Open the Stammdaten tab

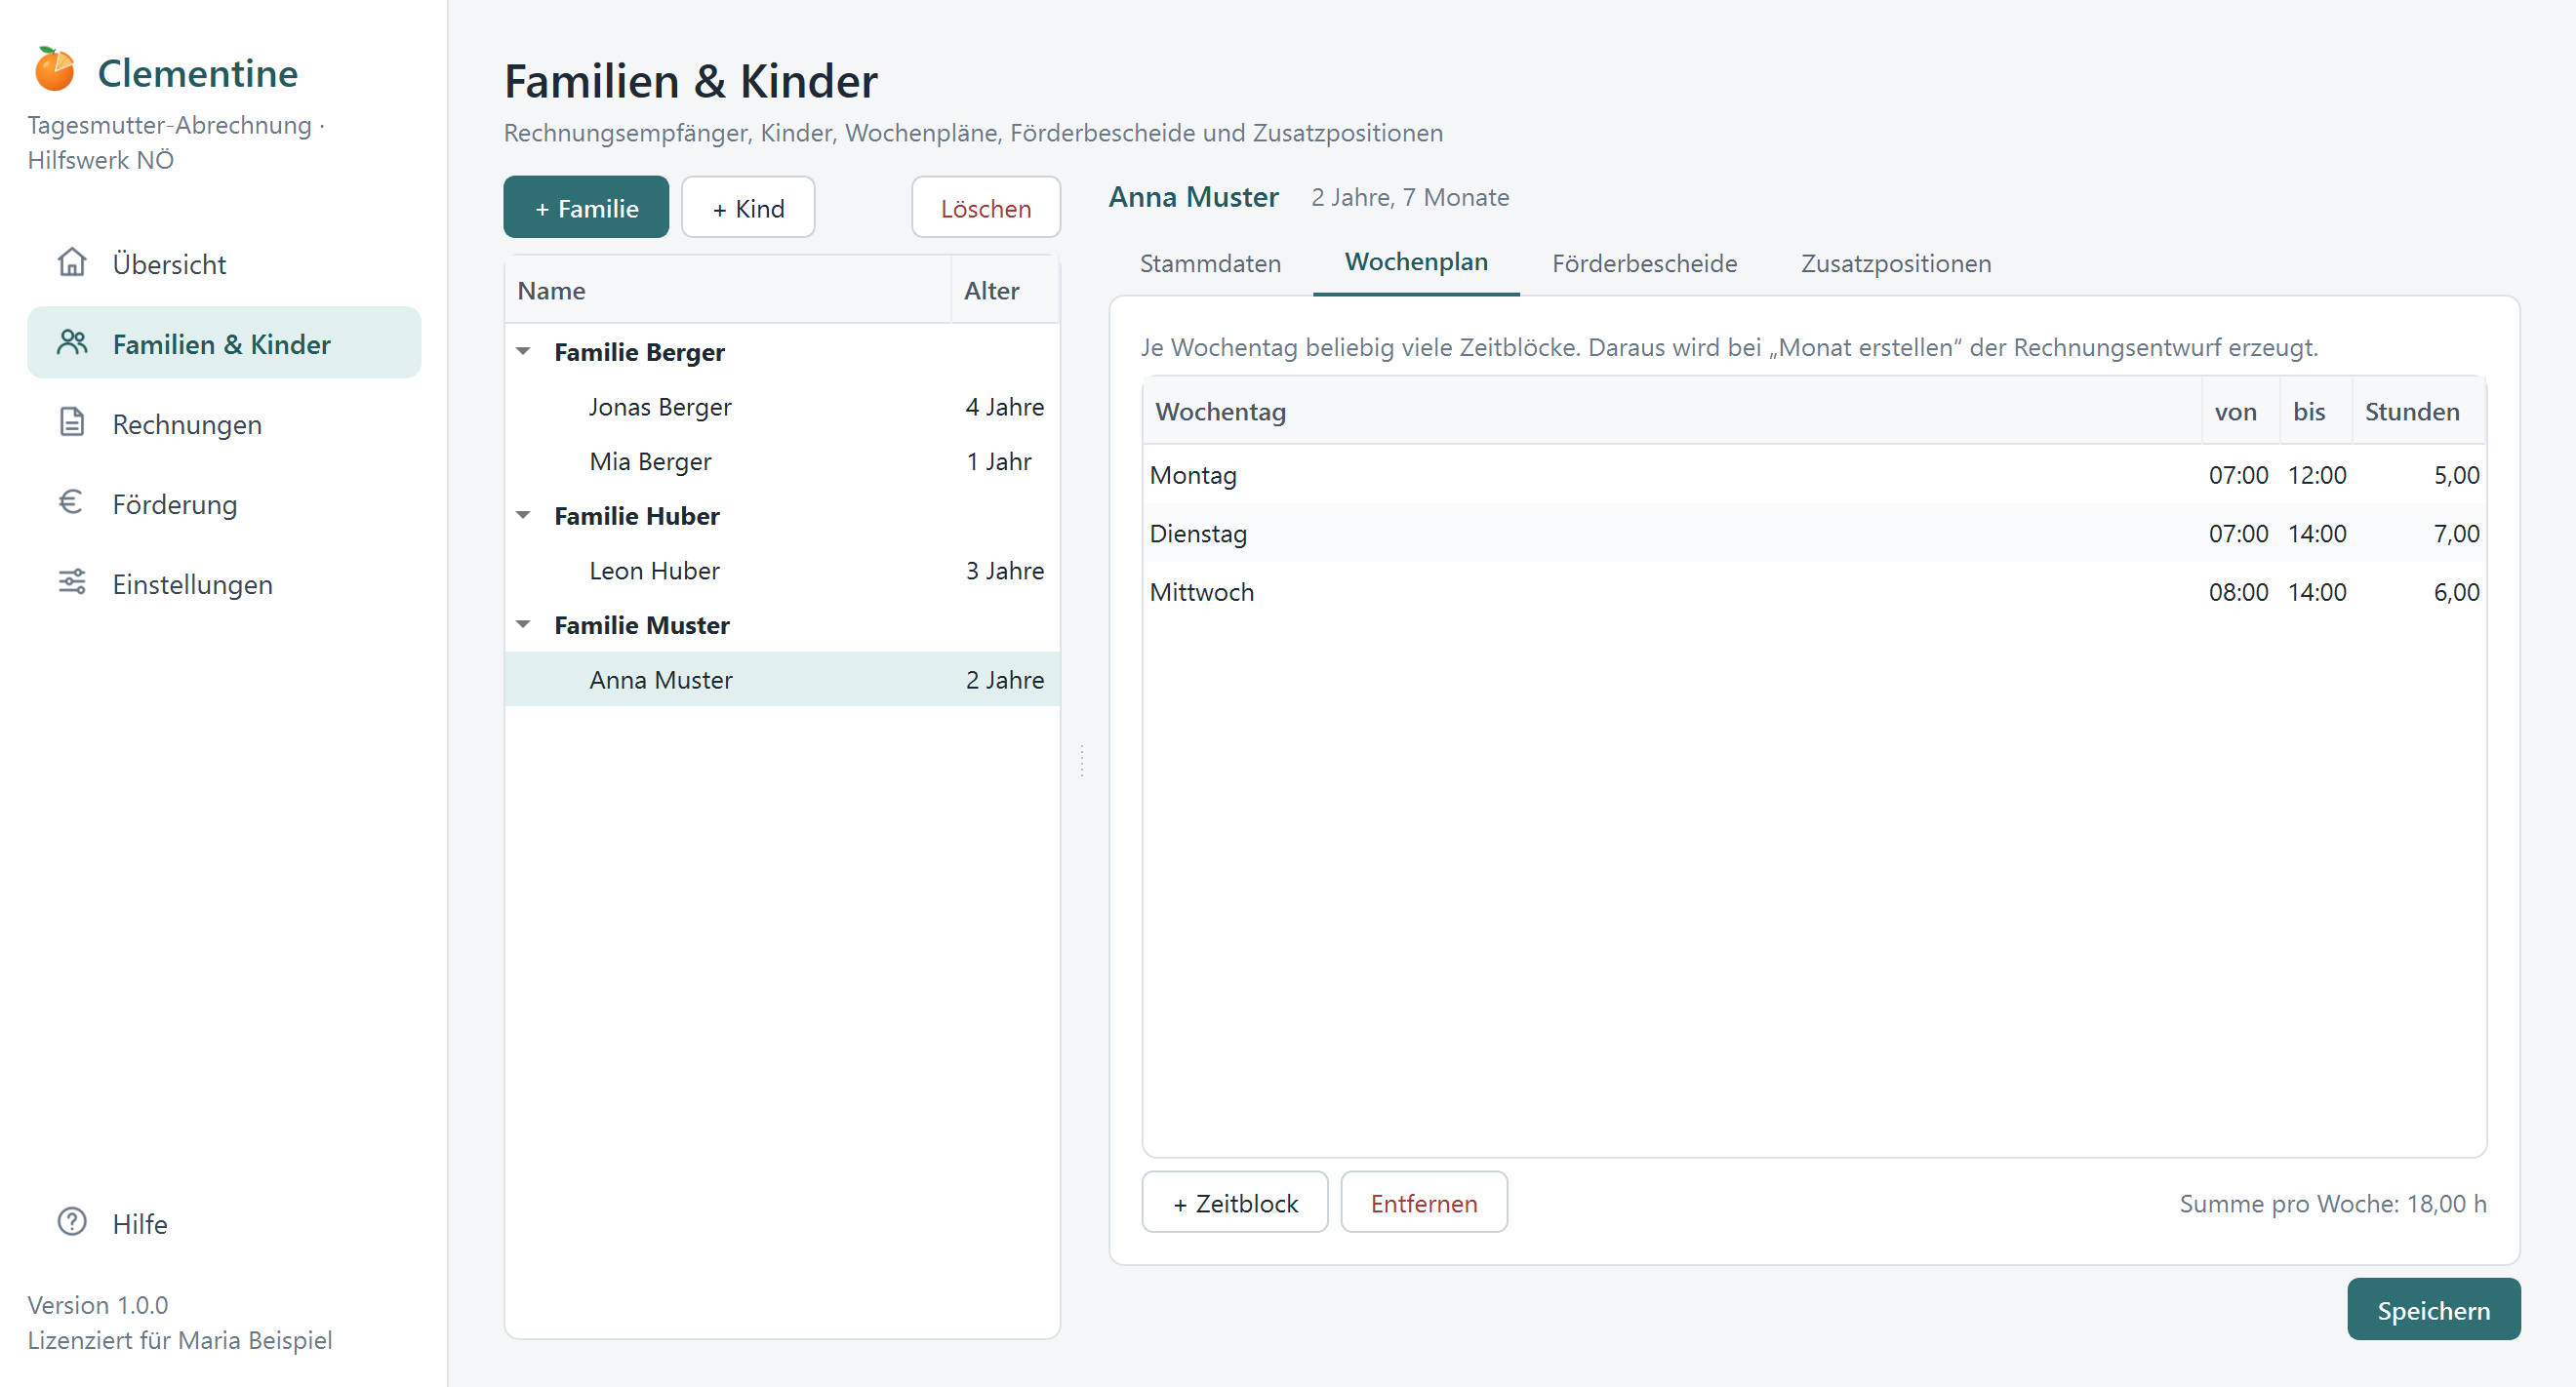coord(1210,263)
